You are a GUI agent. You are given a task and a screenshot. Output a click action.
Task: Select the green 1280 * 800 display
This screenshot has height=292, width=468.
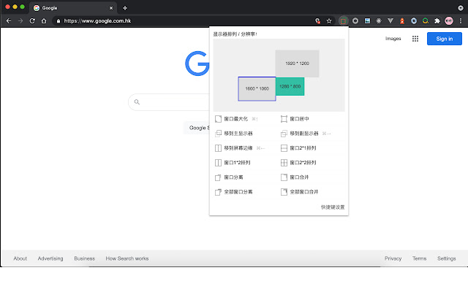tap(290, 86)
